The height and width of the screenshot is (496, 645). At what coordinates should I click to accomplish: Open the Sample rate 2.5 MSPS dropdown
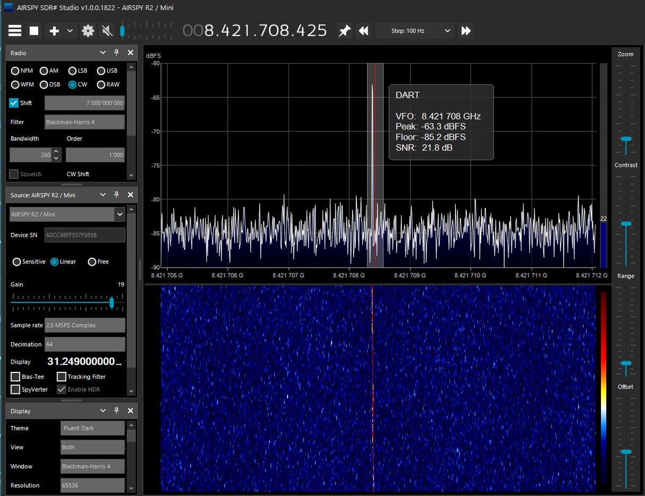click(84, 325)
